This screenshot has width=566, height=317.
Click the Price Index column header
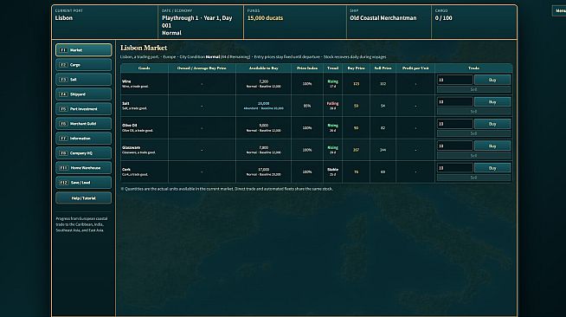[x=307, y=68]
